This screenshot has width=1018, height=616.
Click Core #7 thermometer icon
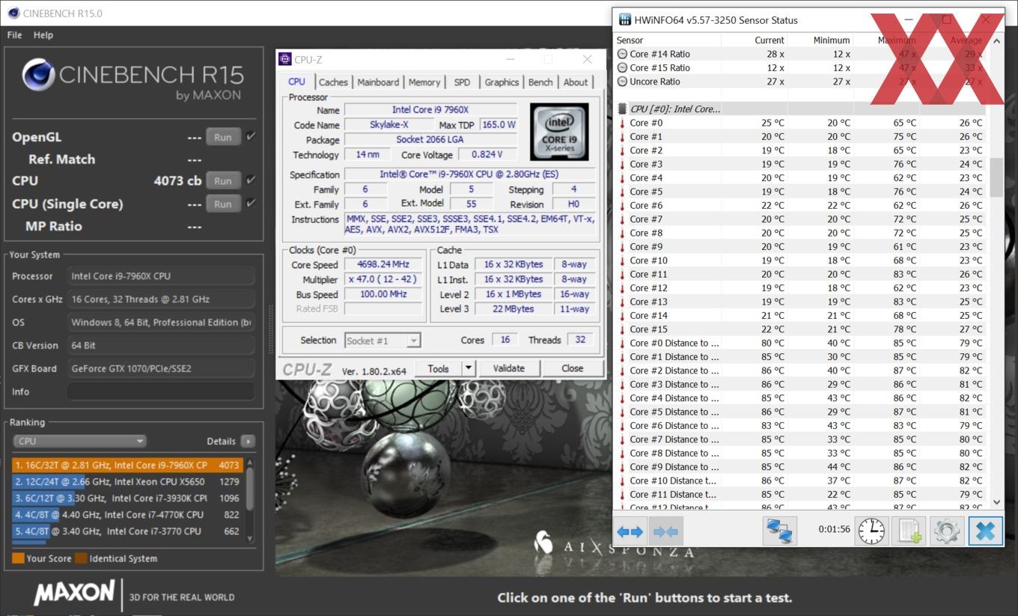click(x=621, y=219)
